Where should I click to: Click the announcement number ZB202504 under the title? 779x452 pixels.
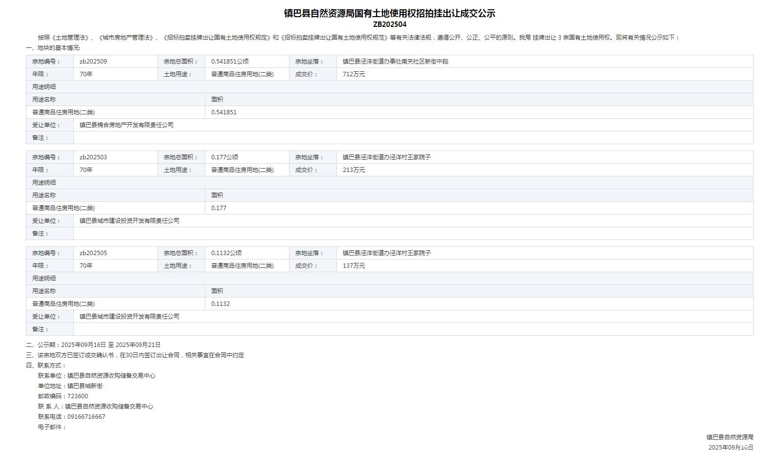point(389,24)
